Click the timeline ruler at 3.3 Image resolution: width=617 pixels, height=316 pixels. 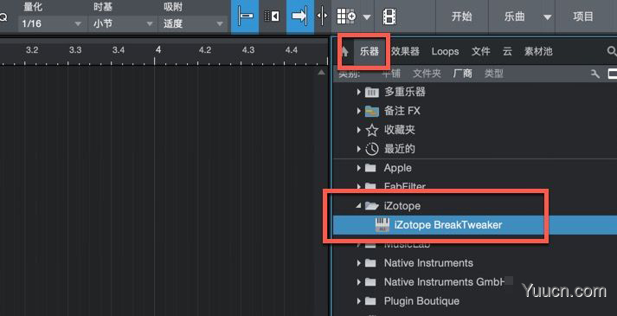tap(75, 50)
